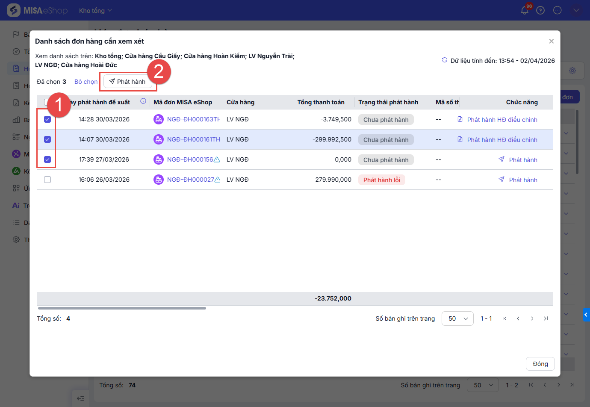This screenshot has height=407, width=590.
Task: Expand the blue side panel arrow
Action: pos(586,315)
